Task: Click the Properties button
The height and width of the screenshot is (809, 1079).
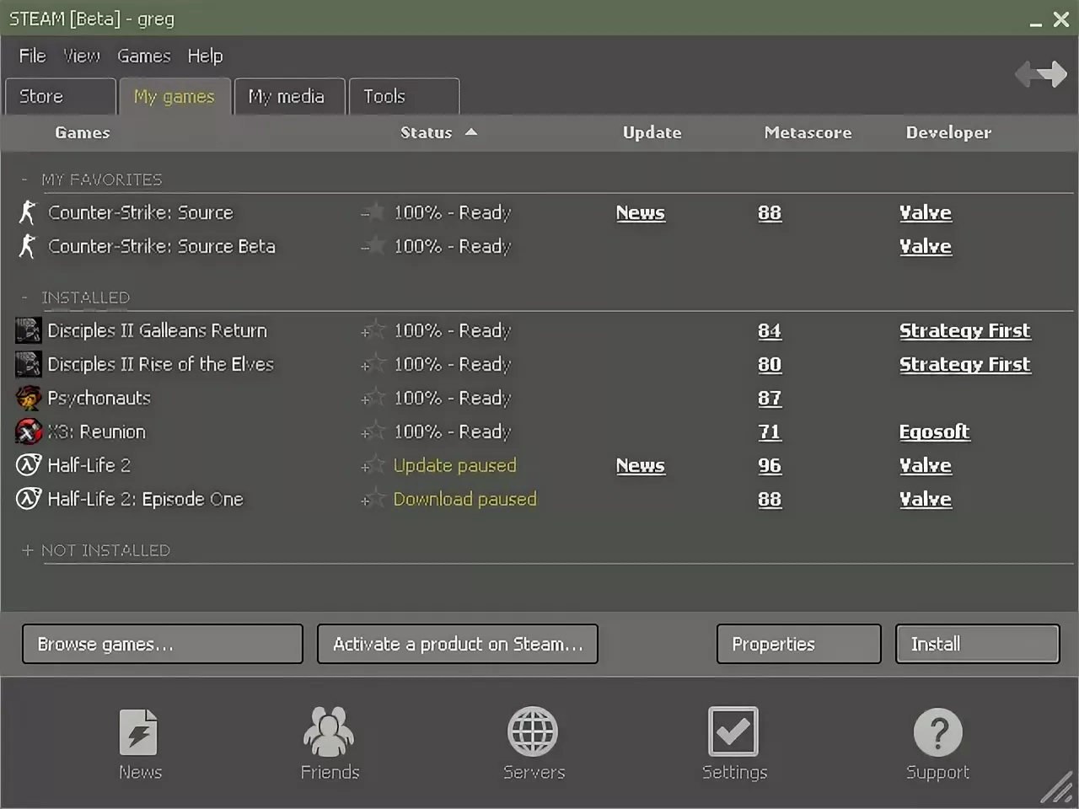Action: tap(798, 644)
